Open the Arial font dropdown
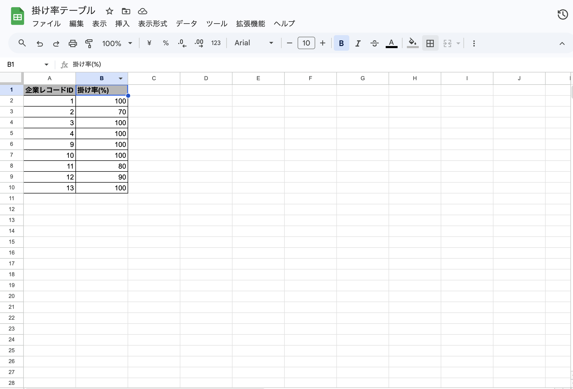This screenshot has height=389, width=573. point(253,43)
